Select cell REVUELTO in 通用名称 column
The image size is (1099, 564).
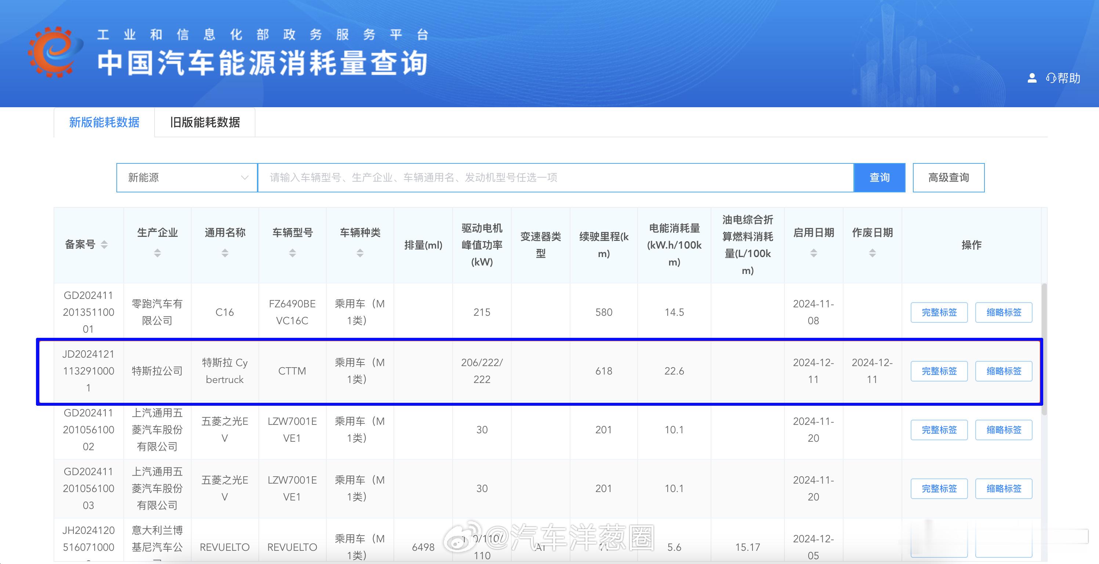pos(225,547)
